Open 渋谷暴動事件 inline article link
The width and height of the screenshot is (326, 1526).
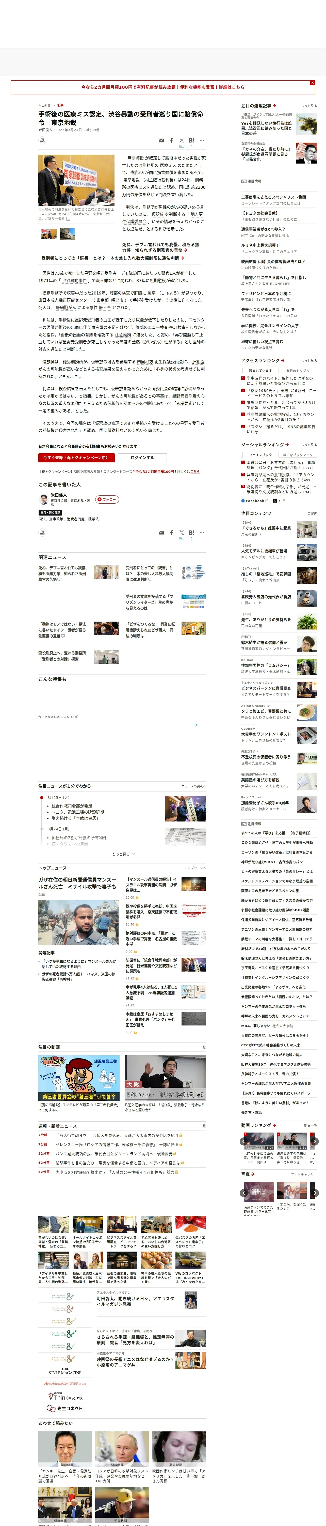tap(74, 280)
